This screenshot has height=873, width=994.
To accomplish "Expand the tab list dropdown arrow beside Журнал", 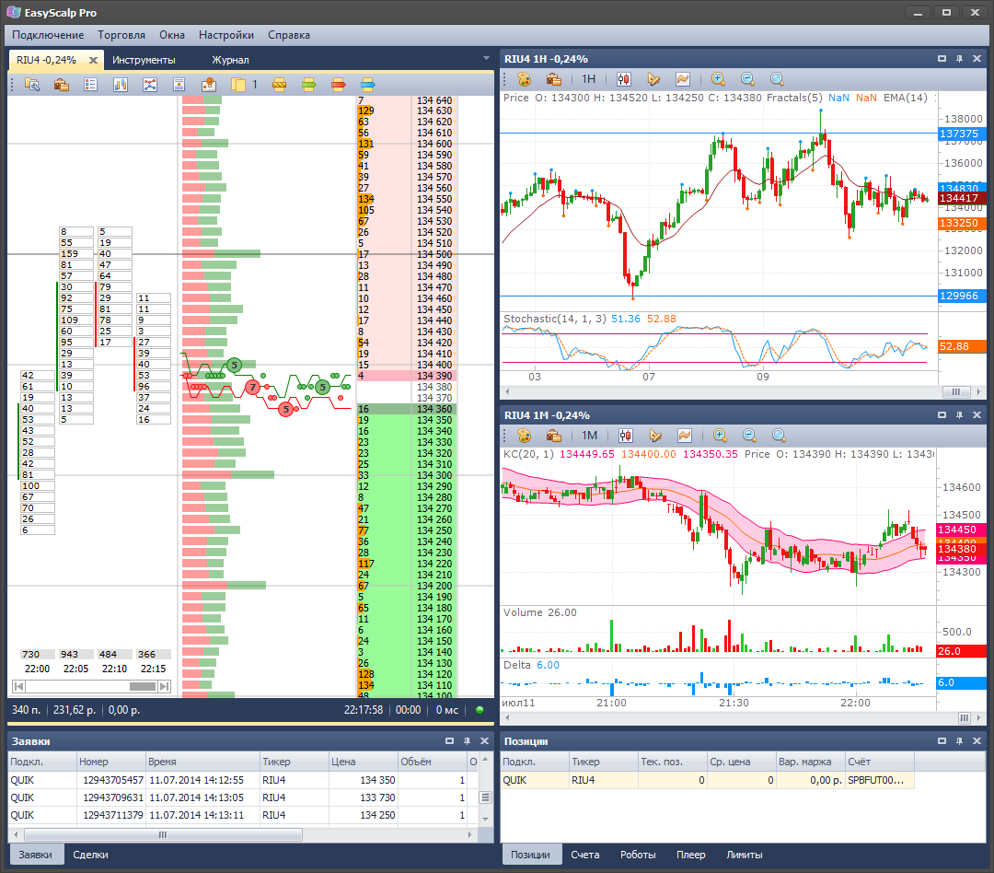I will 487,58.
